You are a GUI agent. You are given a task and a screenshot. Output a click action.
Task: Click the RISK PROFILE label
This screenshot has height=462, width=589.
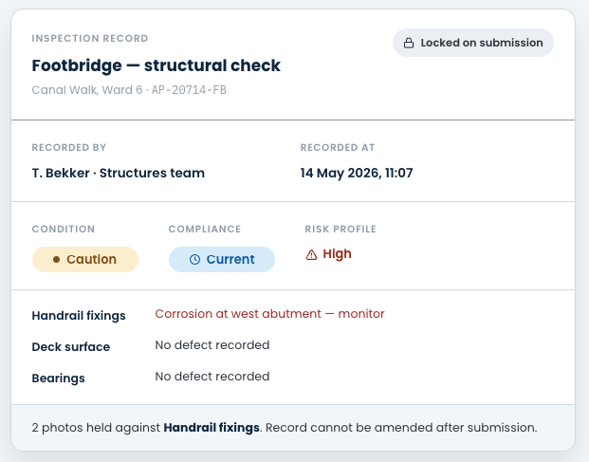tap(341, 229)
